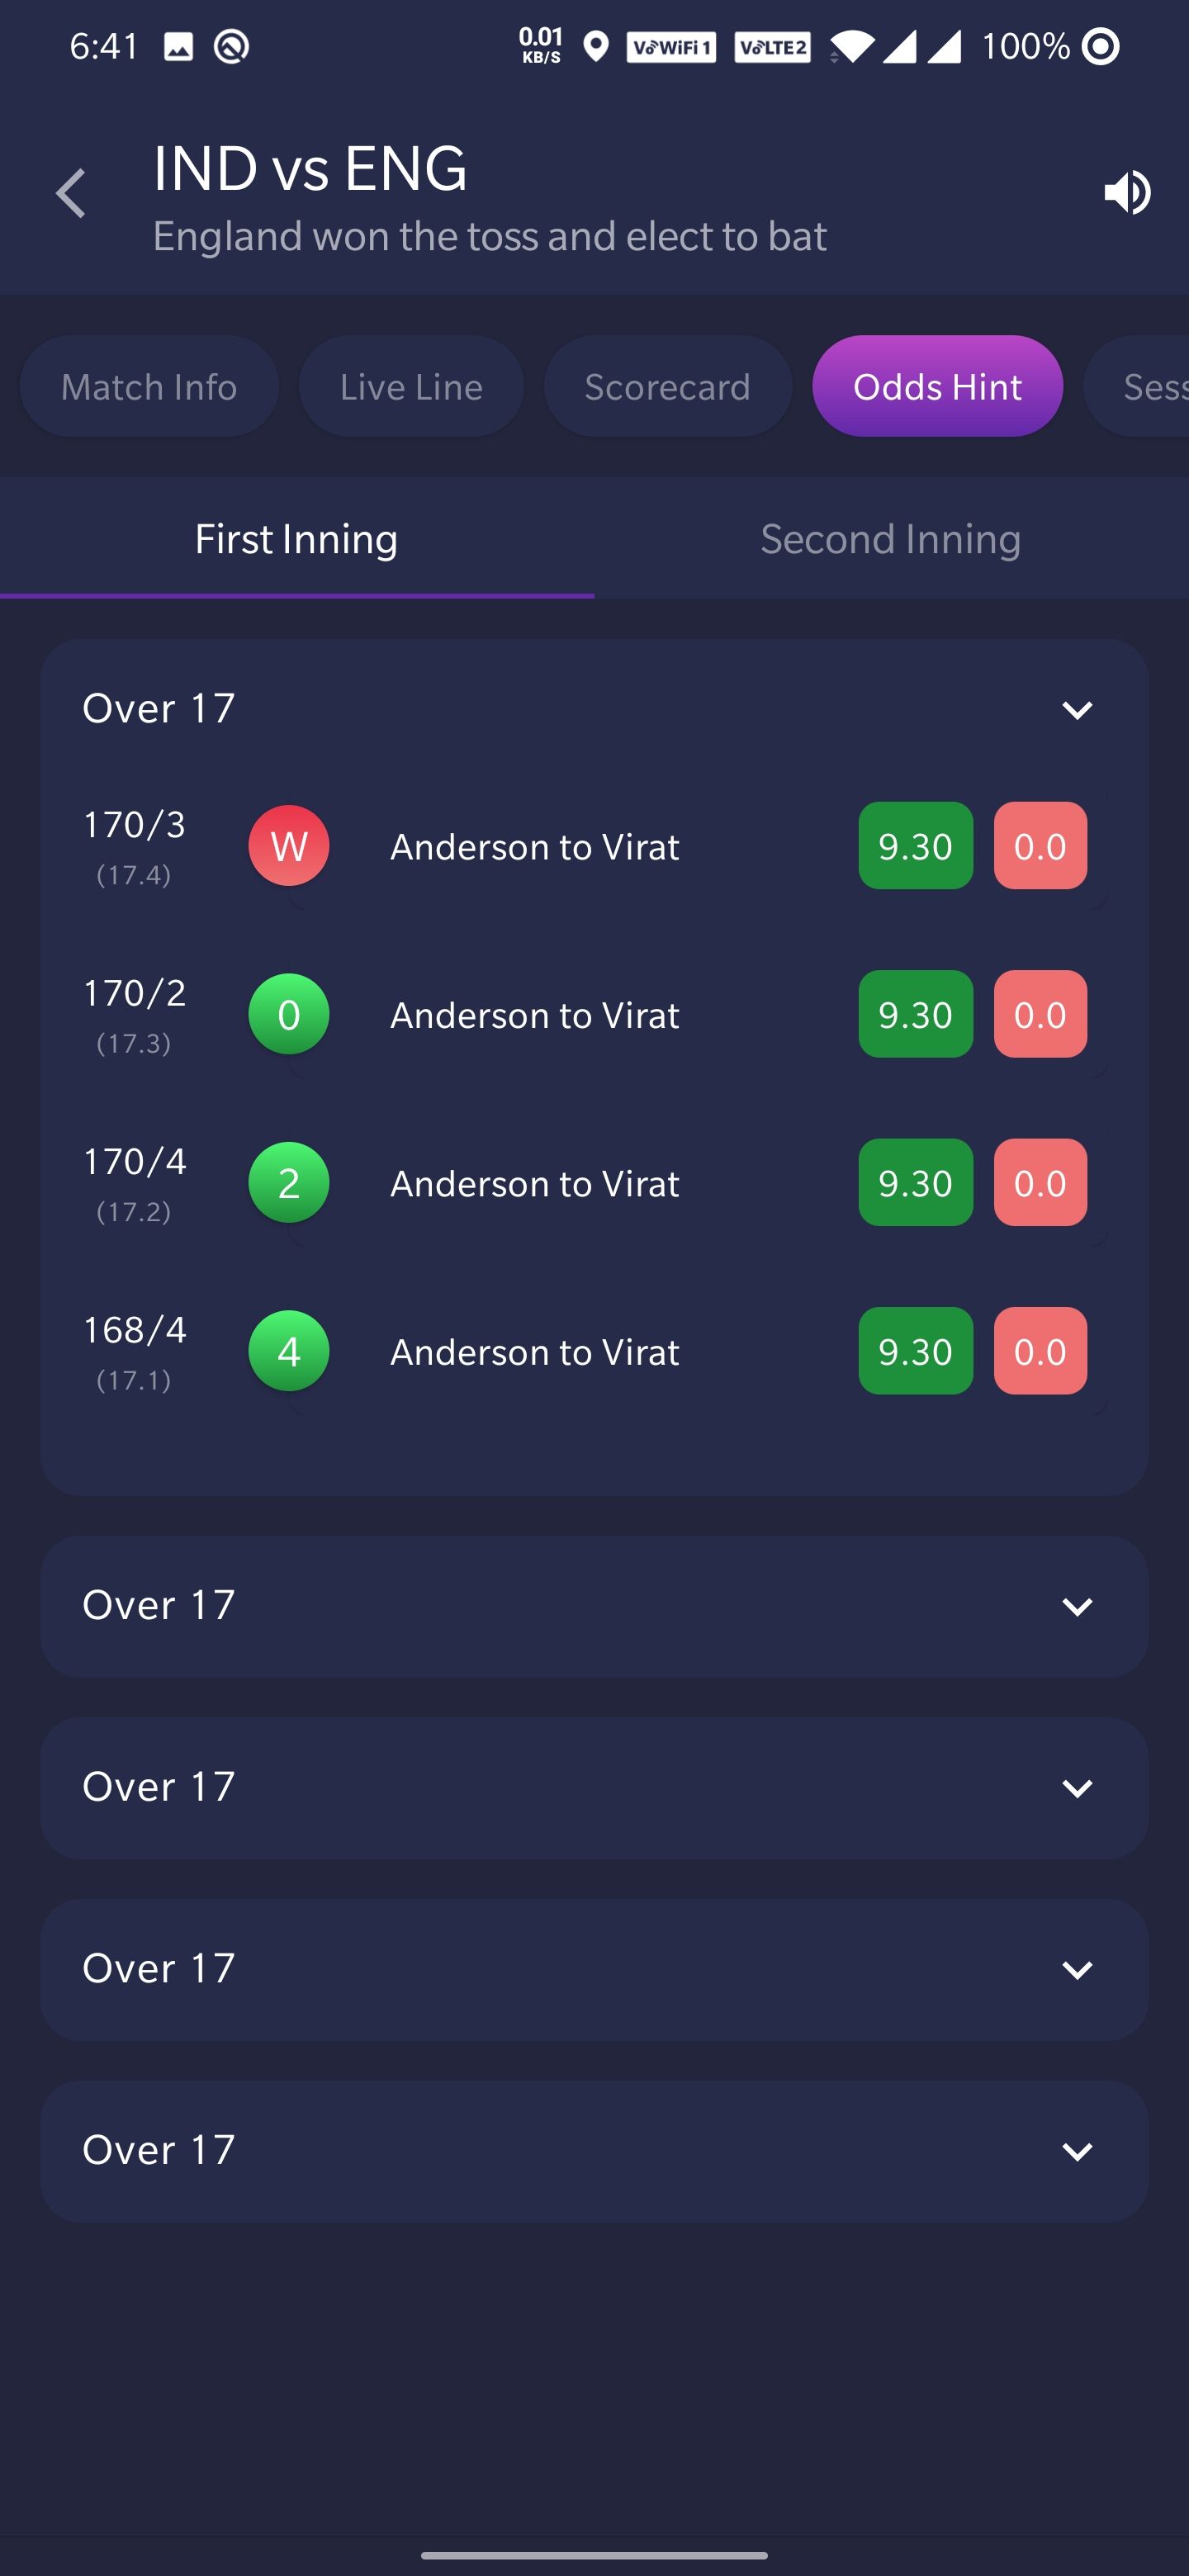Viewport: 1189px width, 2576px height.
Task: Open the Scorecard tab
Action: coord(667,387)
